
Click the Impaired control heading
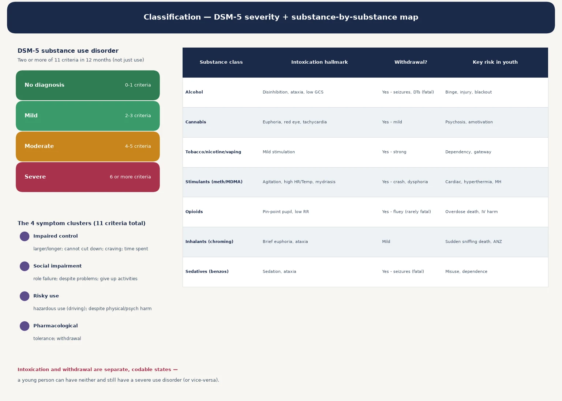[56, 236]
